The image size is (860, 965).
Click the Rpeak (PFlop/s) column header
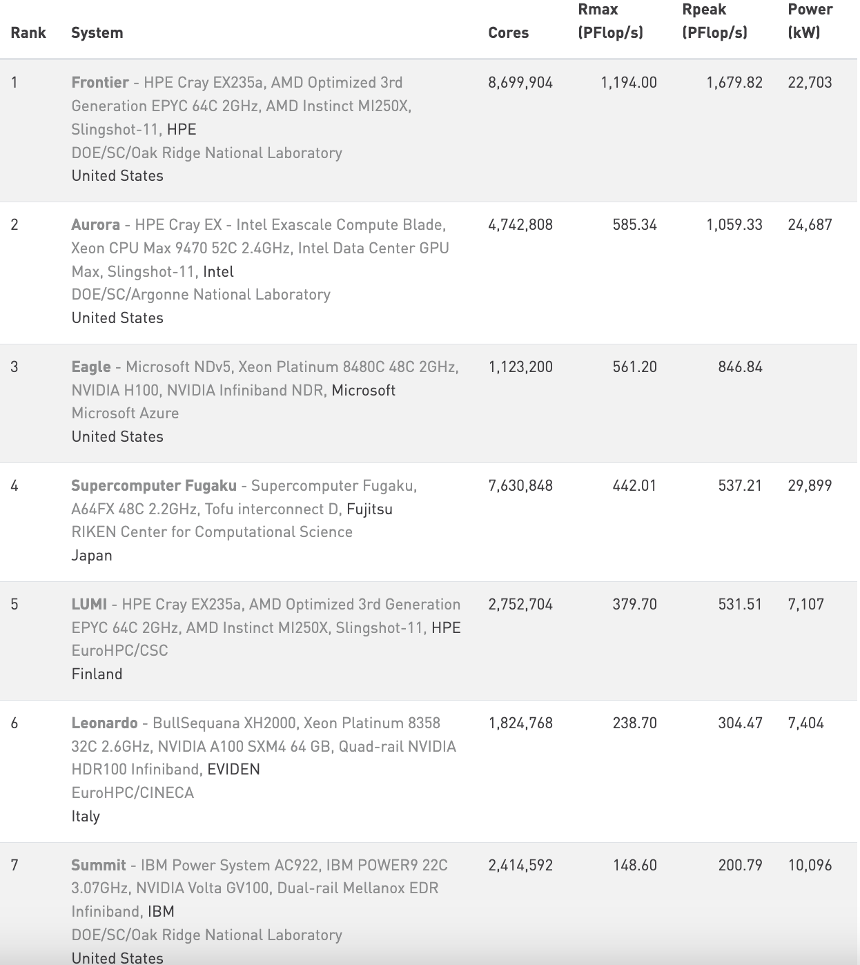[x=715, y=21]
